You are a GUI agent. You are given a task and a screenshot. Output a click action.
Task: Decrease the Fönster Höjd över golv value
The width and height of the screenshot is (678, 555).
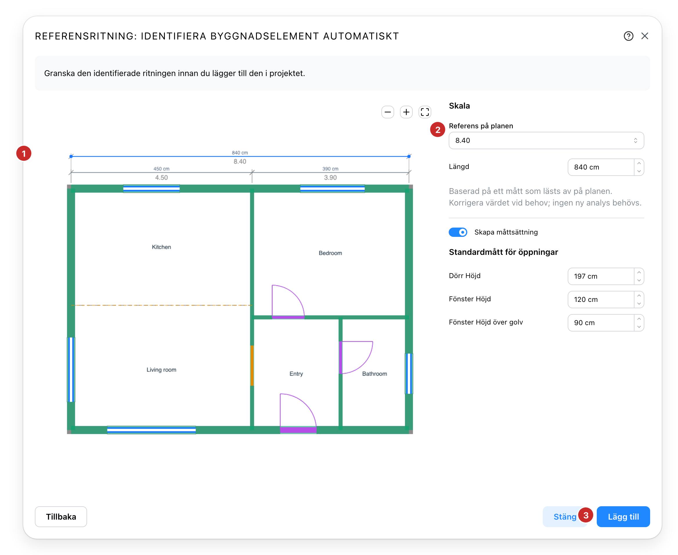(x=639, y=327)
